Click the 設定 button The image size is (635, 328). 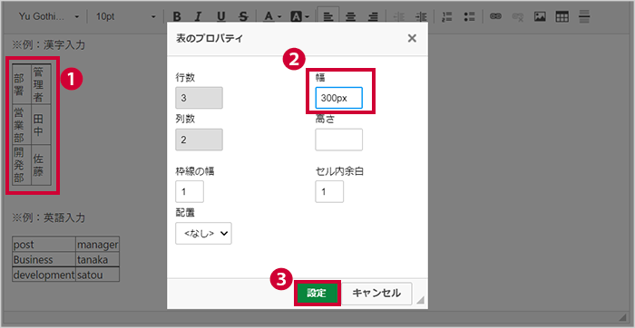tap(317, 294)
